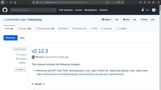Image resolution: width=161 pixels, height=90 pixels.
Task: Switch to the Security tab
Action: coord(106,28)
